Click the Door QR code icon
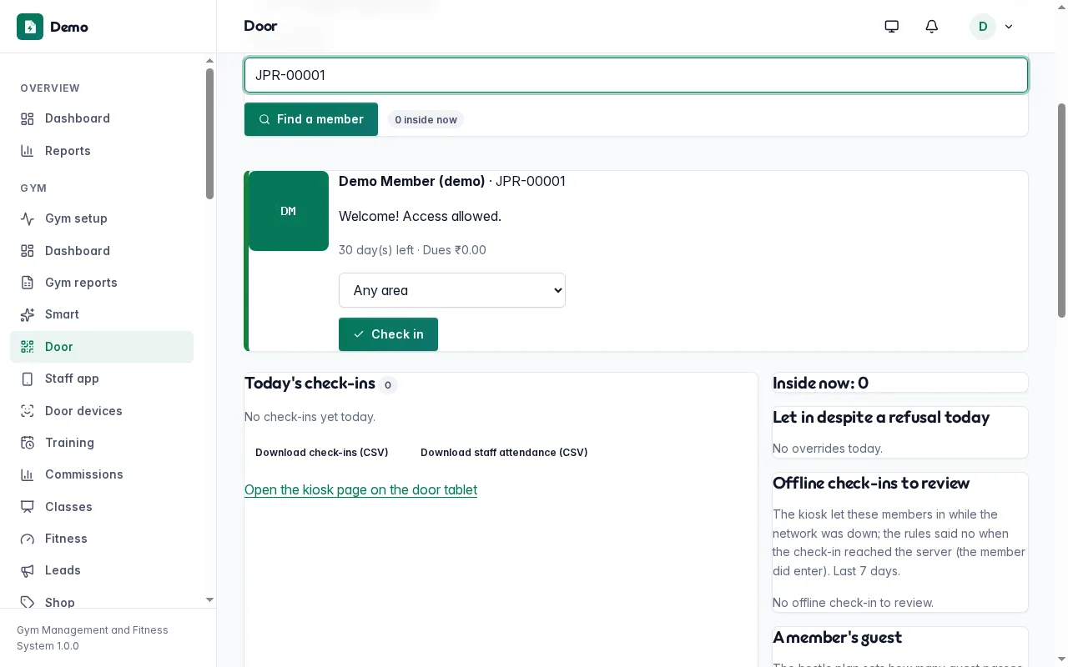The height and width of the screenshot is (667, 1068). (x=28, y=347)
